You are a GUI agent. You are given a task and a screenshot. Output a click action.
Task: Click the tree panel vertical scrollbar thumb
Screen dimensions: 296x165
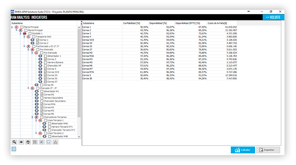[x=79, y=73]
